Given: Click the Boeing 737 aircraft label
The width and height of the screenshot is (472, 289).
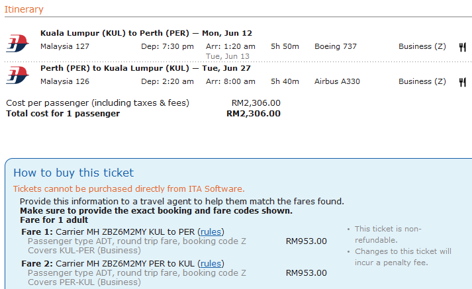Looking at the screenshot, I should click(336, 46).
